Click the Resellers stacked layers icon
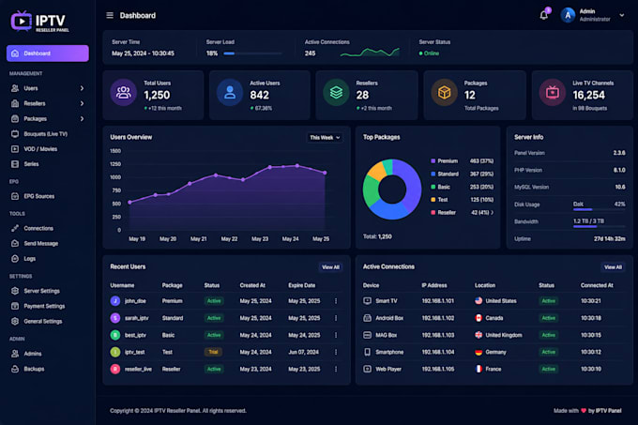Screen dimensions: 638x425 coord(336,93)
